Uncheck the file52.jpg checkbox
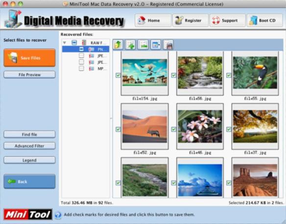This screenshot has height=224, width=286. tap(118, 129)
